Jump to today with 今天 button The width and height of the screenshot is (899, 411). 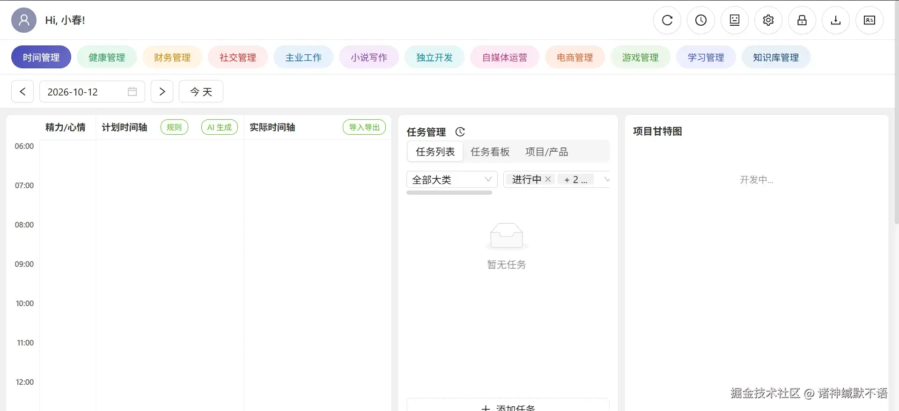point(201,91)
